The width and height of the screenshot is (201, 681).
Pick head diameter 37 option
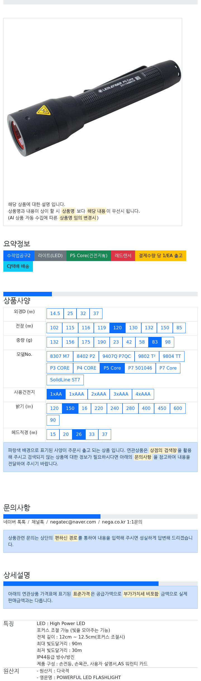pyautogui.click(x=105, y=435)
